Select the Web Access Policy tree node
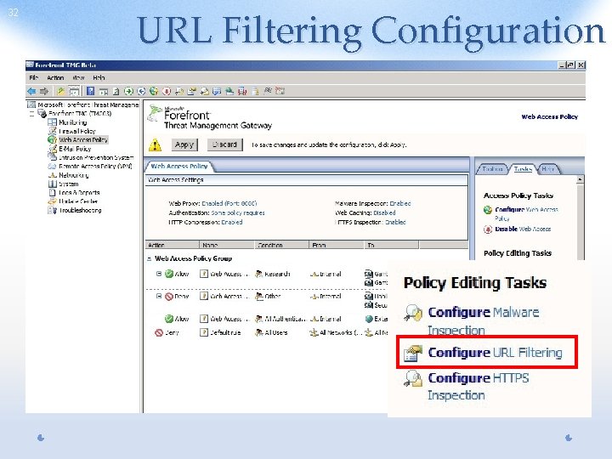The width and height of the screenshot is (612, 459). coord(83,139)
